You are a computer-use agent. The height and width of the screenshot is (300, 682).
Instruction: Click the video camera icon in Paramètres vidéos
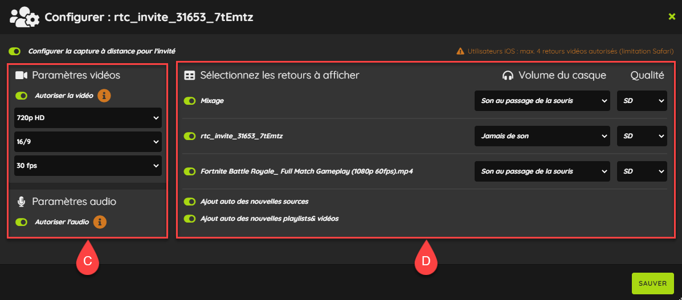coord(21,75)
